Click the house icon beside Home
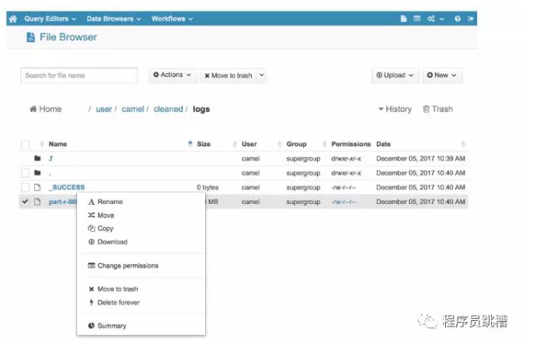The width and height of the screenshot is (540, 342). (x=33, y=109)
